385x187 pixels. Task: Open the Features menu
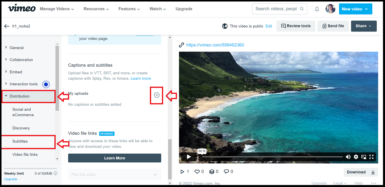[x=129, y=9]
